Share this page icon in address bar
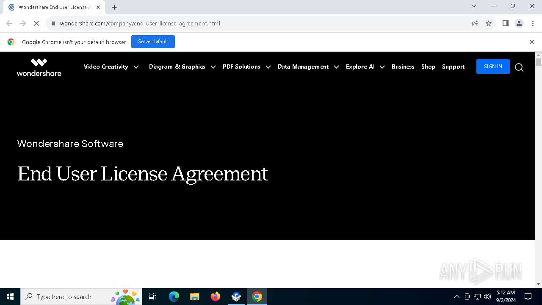The height and width of the screenshot is (305, 542). click(x=475, y=23)
